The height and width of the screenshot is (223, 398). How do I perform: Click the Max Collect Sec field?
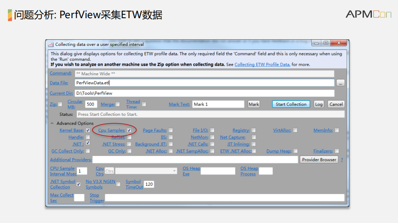79,198
